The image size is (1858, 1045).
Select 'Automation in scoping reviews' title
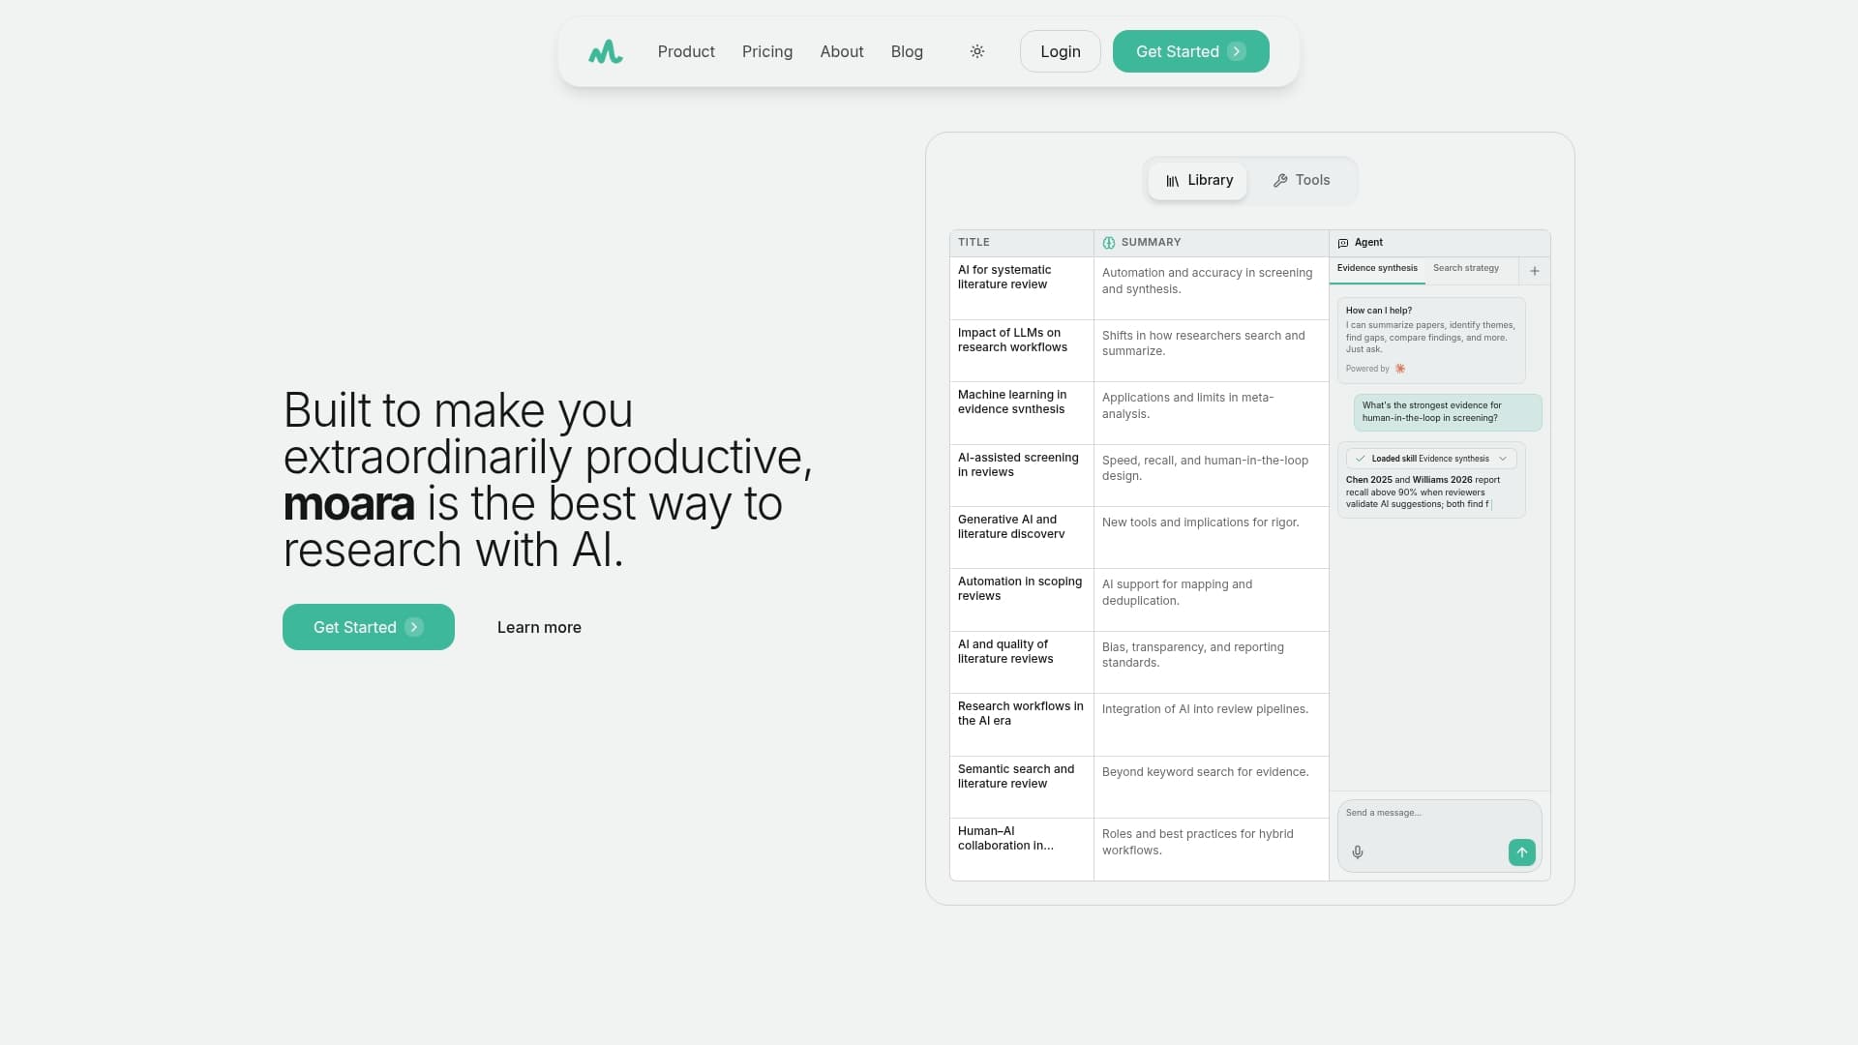(x=1020, y=589)
